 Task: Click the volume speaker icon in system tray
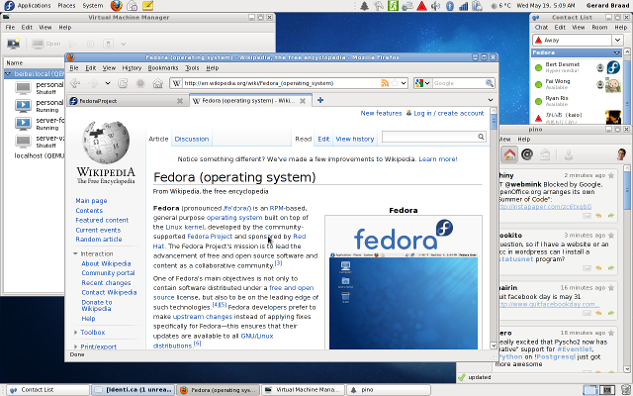pyautogui.click(x=435, y=6)
